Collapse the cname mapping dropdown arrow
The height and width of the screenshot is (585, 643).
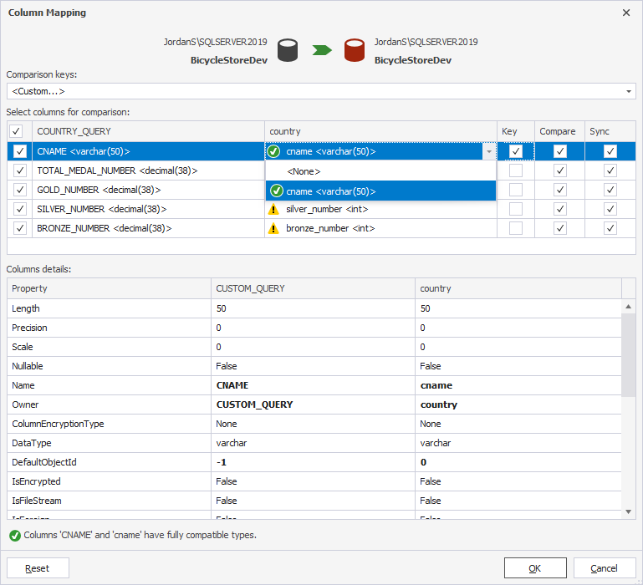489,151
